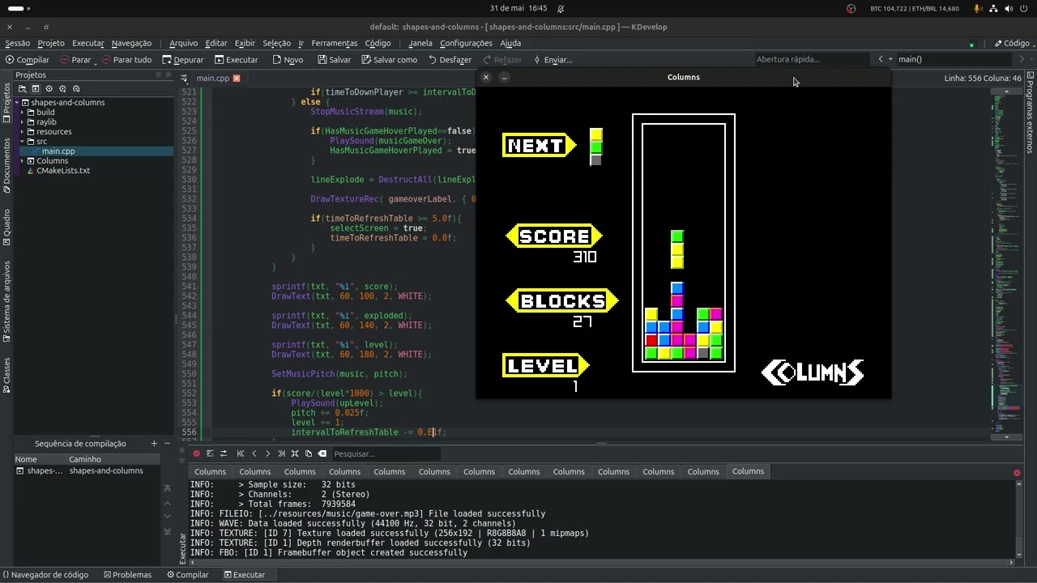The image size is (1037, 583).
Task: Run the program using toolbar Executar
Action: pos(236,59)
